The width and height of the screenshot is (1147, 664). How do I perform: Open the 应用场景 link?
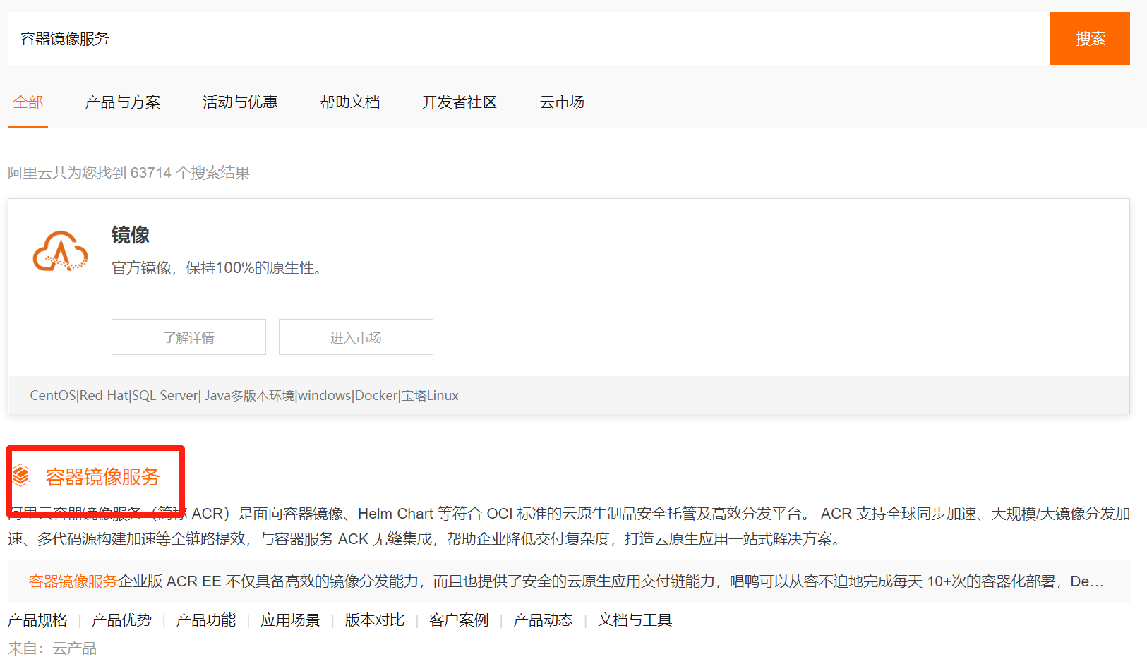point(290,620)
